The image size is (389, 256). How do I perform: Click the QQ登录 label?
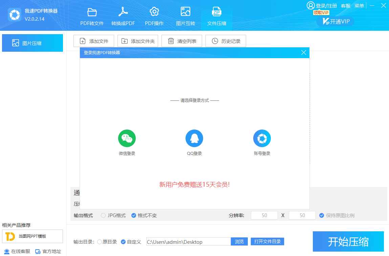click(x=194, y=154)
